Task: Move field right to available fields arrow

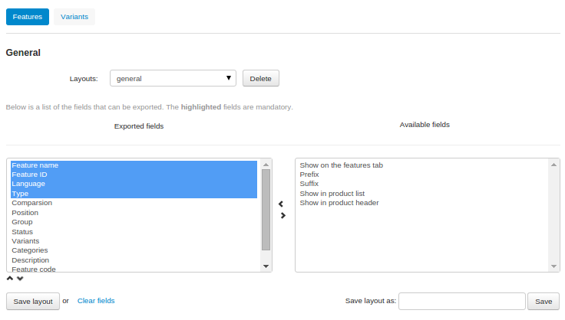Action: pos(282,215)
